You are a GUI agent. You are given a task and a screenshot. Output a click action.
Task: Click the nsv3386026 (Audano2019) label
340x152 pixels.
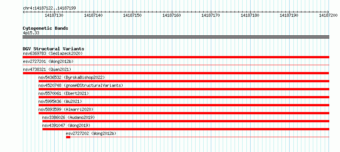[68, 117]
